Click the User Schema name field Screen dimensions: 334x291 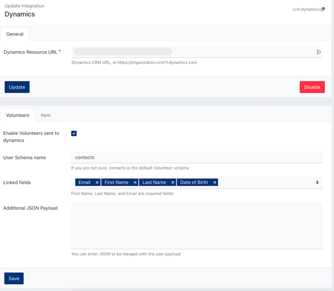point(197,157)
